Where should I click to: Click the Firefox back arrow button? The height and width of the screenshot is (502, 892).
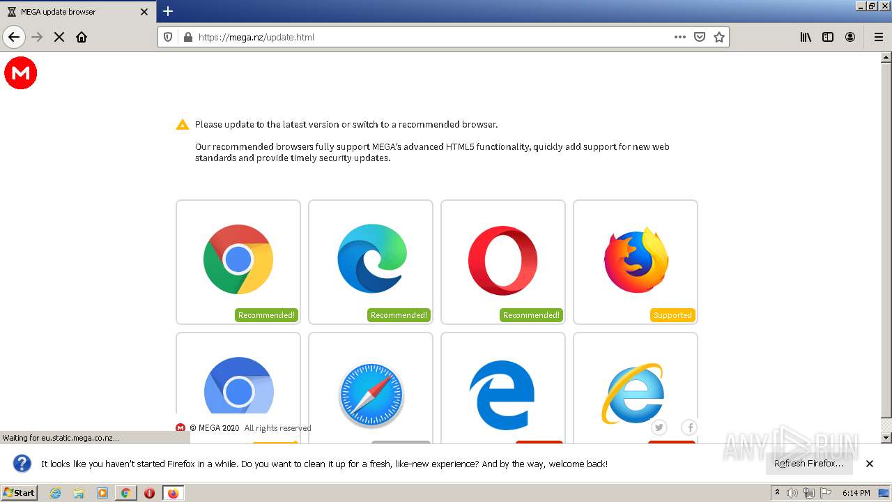click(x=14, y=37)
